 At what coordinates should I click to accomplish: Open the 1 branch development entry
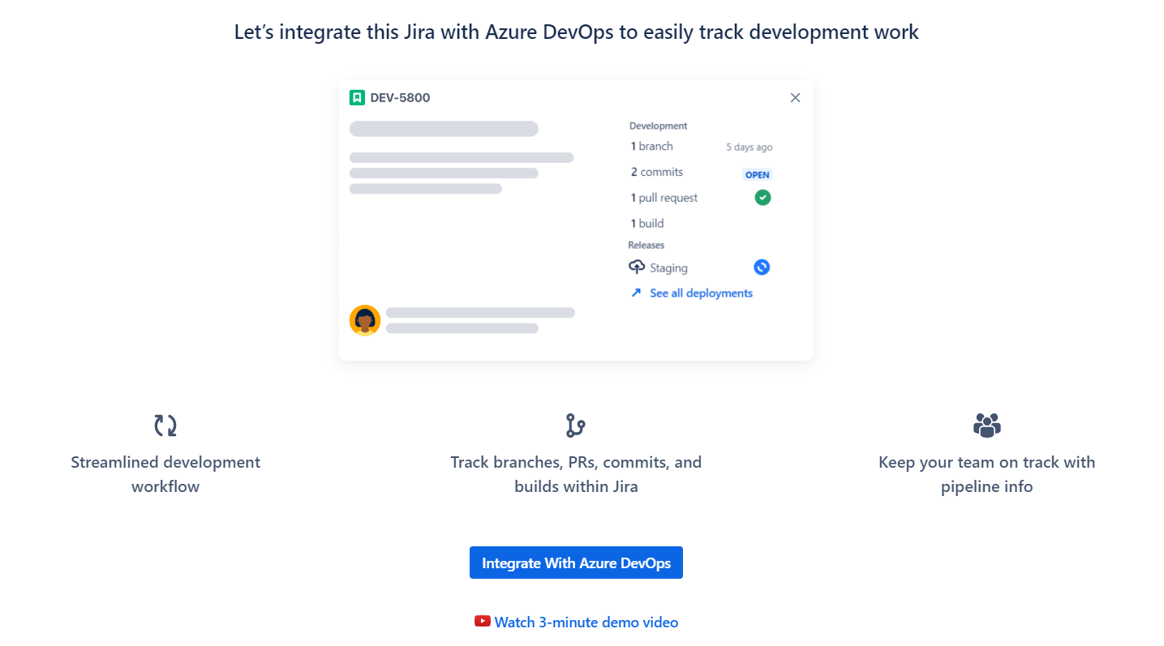[651, 146]
